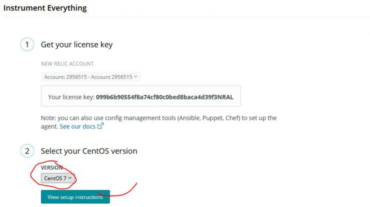Click the NEW RELIC ACCOUNT label
Image resolution: width=370 pixels, height=207 pixels.
(x=67, y=63)
